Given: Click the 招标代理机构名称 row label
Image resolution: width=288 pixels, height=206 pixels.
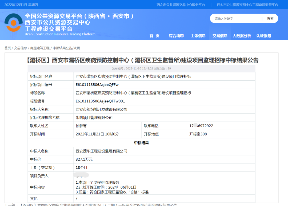Looking at the screenshot, I should [45, 118].
